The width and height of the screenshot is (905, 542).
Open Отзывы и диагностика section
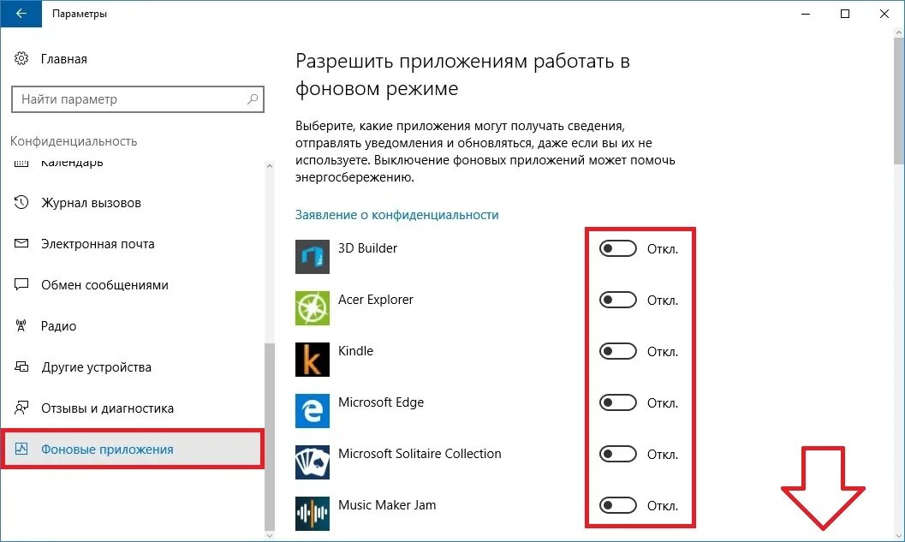107,408
